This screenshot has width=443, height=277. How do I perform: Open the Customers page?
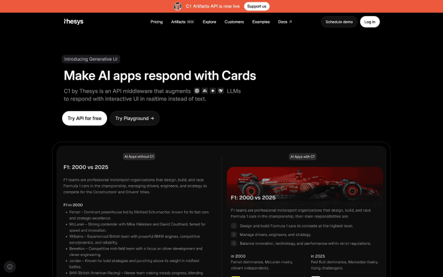[234, 22]
